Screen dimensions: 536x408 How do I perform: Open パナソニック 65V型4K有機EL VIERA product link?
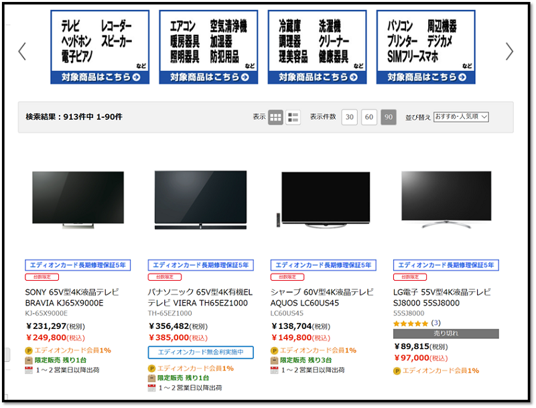(200, 297)
